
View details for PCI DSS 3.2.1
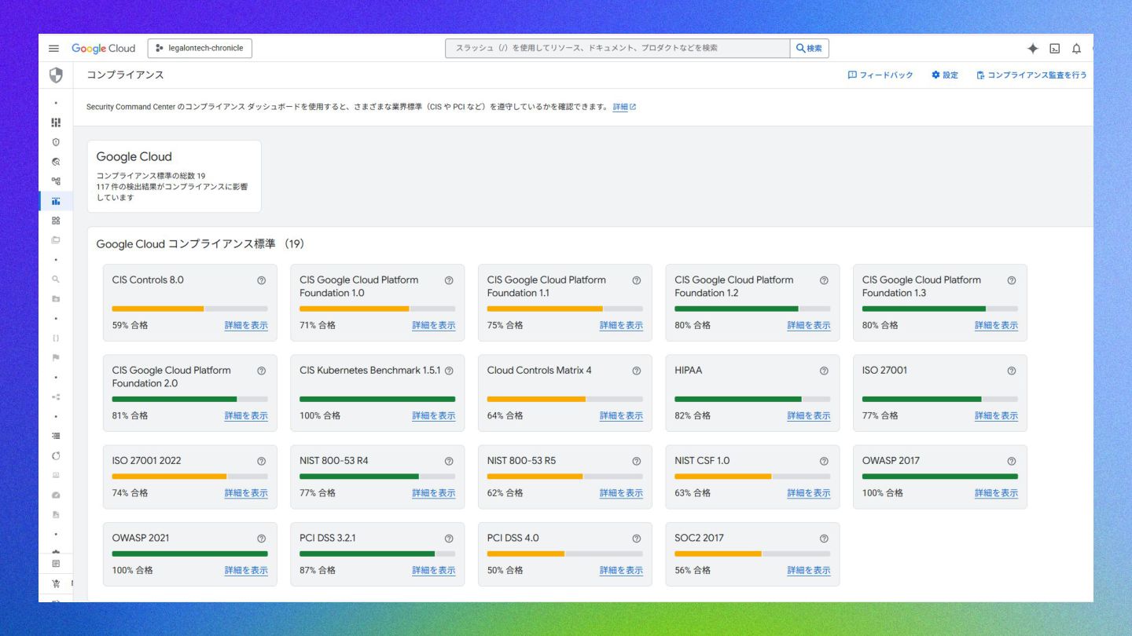click(x=434, y=570)
